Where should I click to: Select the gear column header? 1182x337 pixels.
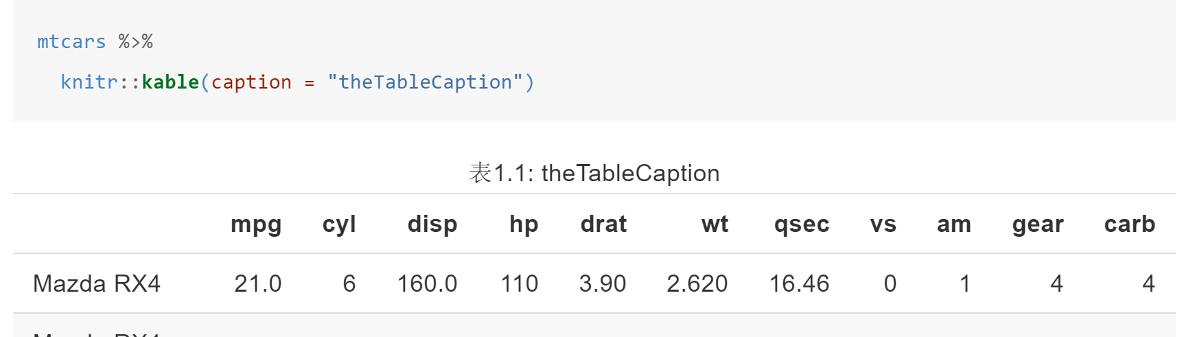[1038, 225]
